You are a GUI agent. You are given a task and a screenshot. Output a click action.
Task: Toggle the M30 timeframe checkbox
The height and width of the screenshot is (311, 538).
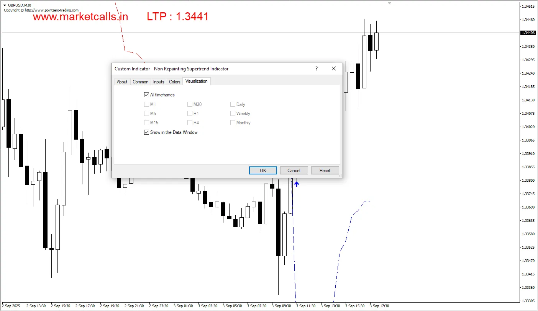click(190, 104)
